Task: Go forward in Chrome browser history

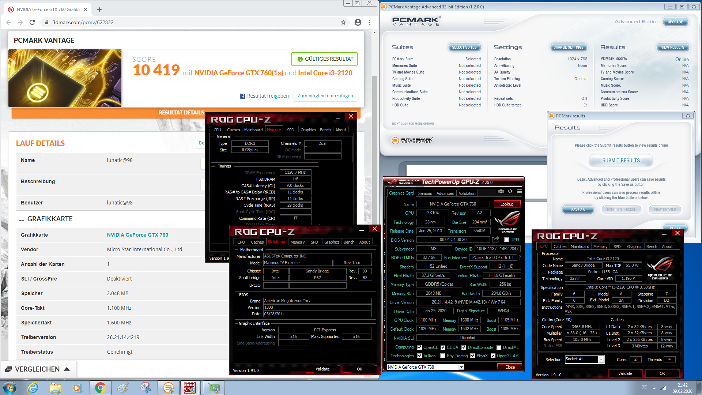Action: click(20, 22)
